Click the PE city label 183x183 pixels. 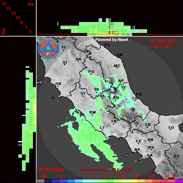139,94
